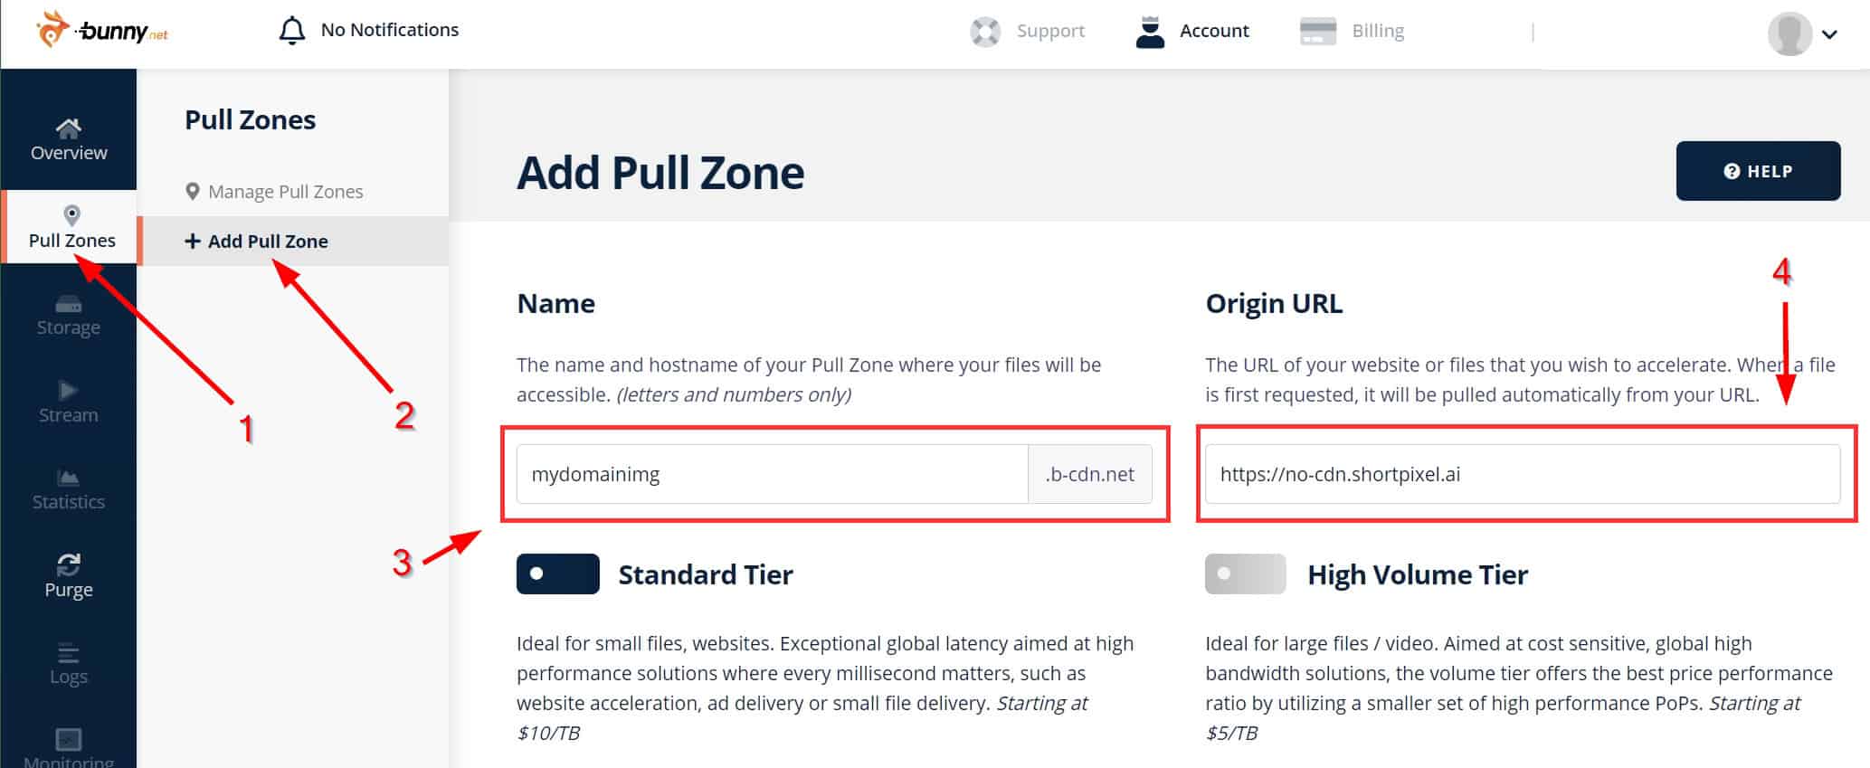Click the pull zone Name input field

(771, 474)
